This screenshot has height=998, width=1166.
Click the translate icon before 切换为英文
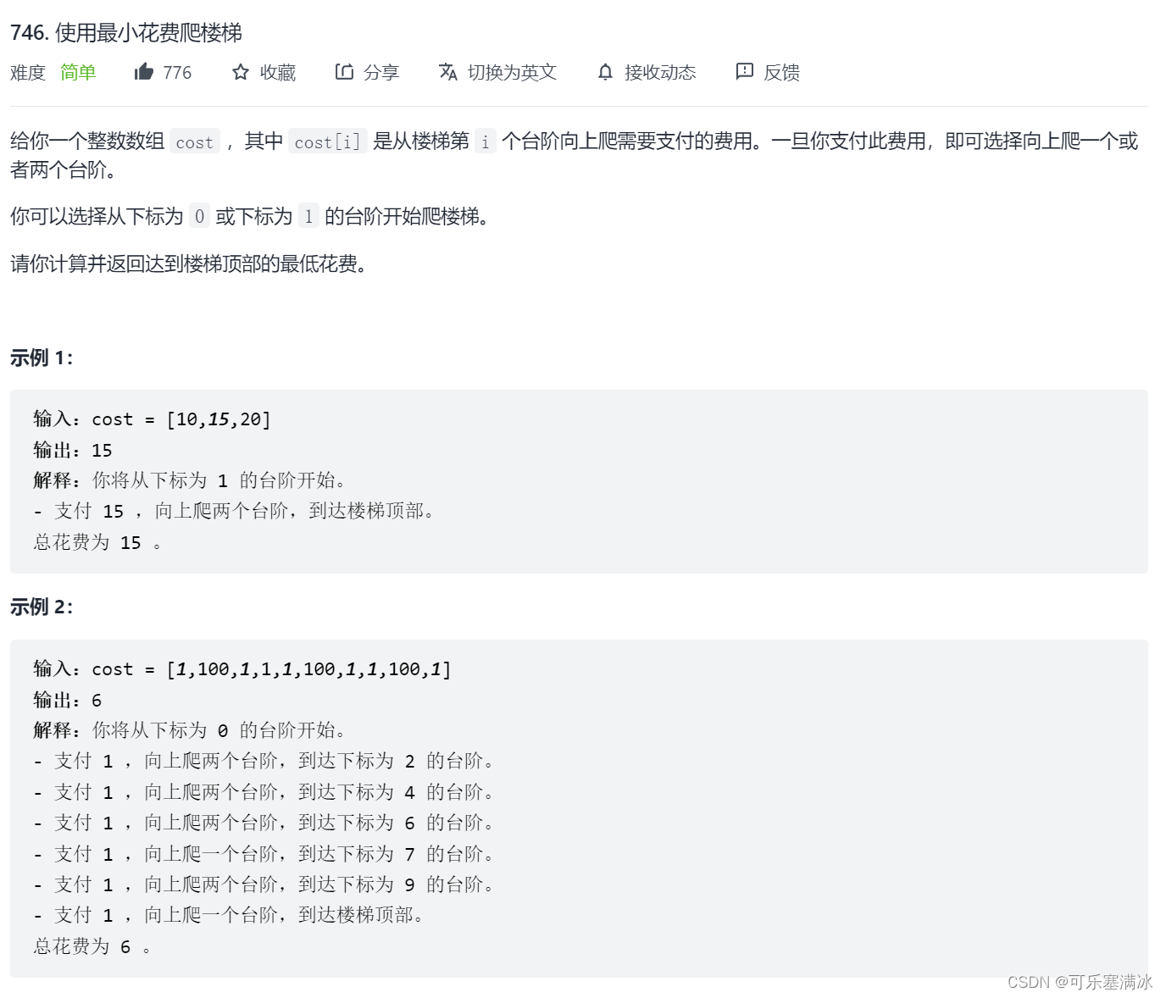pyautogui.click(x=447, y=71)
